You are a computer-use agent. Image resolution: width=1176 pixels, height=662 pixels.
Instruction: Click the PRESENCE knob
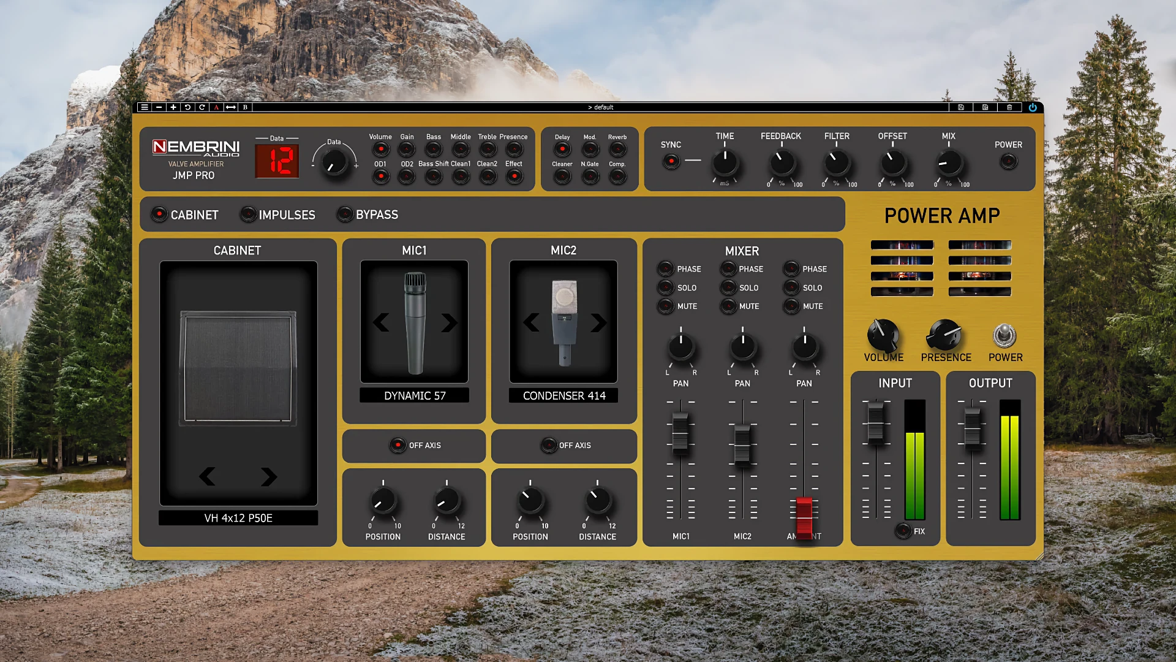tap(944, 335)
